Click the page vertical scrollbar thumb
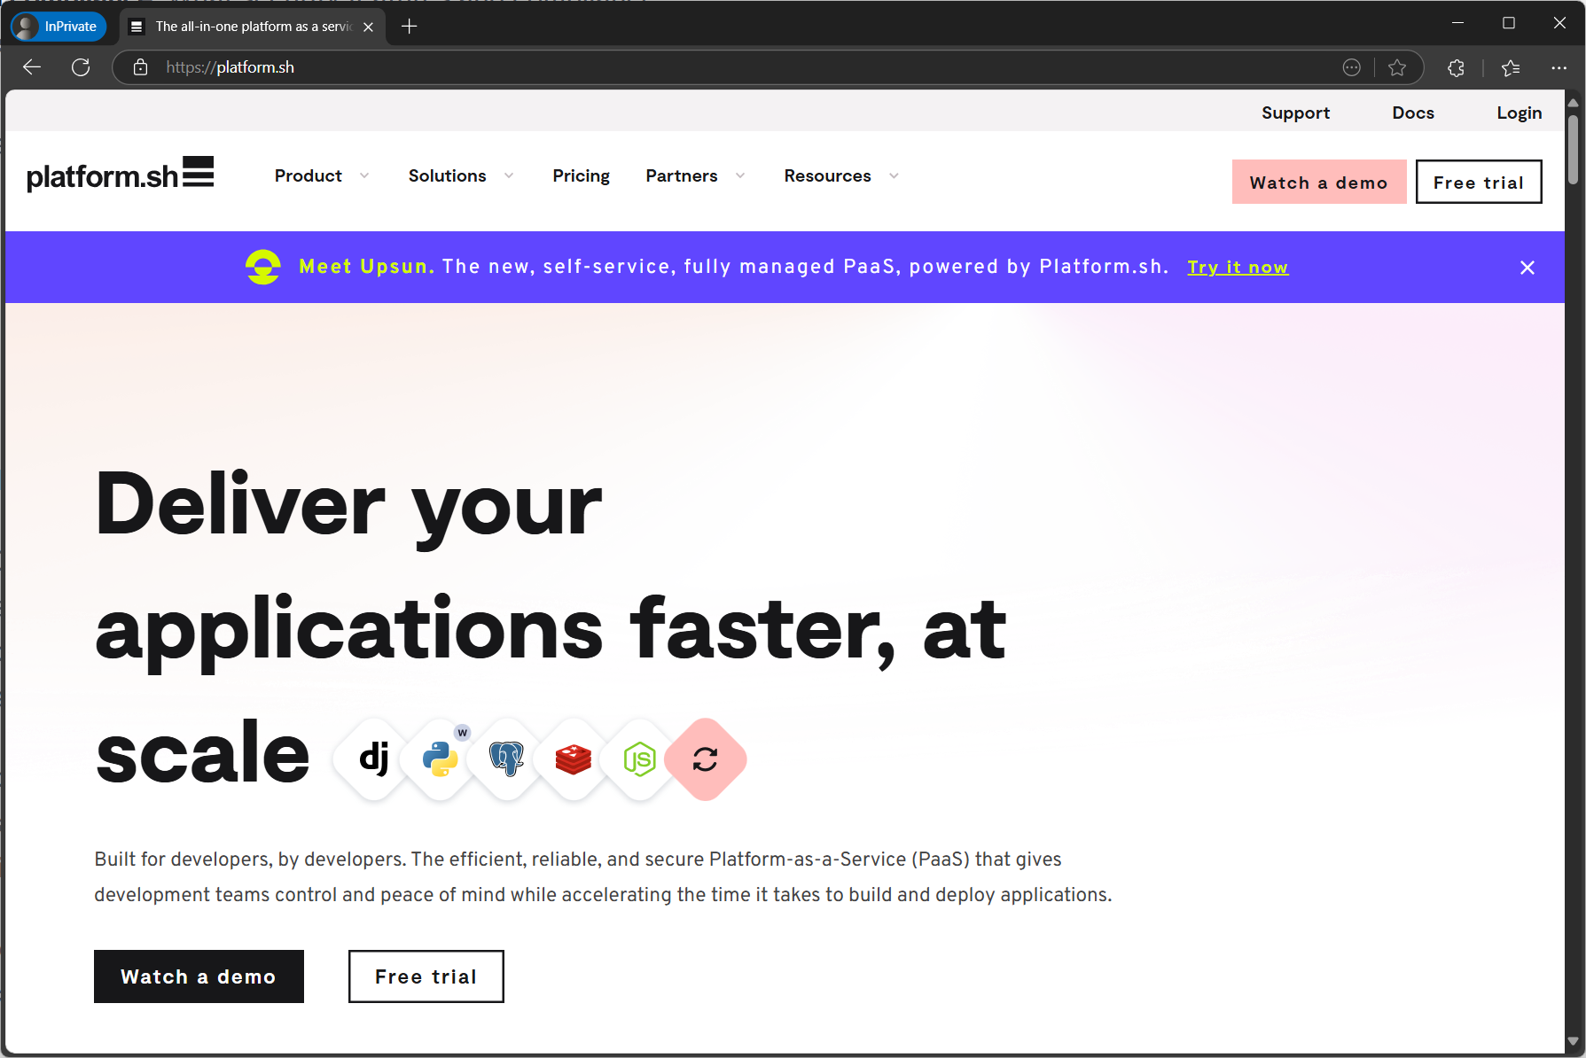Screen dimensions: 1586x1058 (1574, 149)
